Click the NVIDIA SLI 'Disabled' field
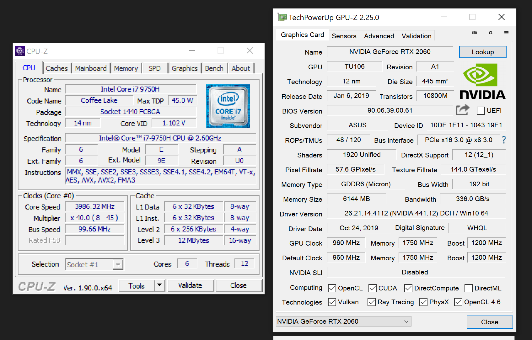The image size is (532, 340). pos(416,272)
